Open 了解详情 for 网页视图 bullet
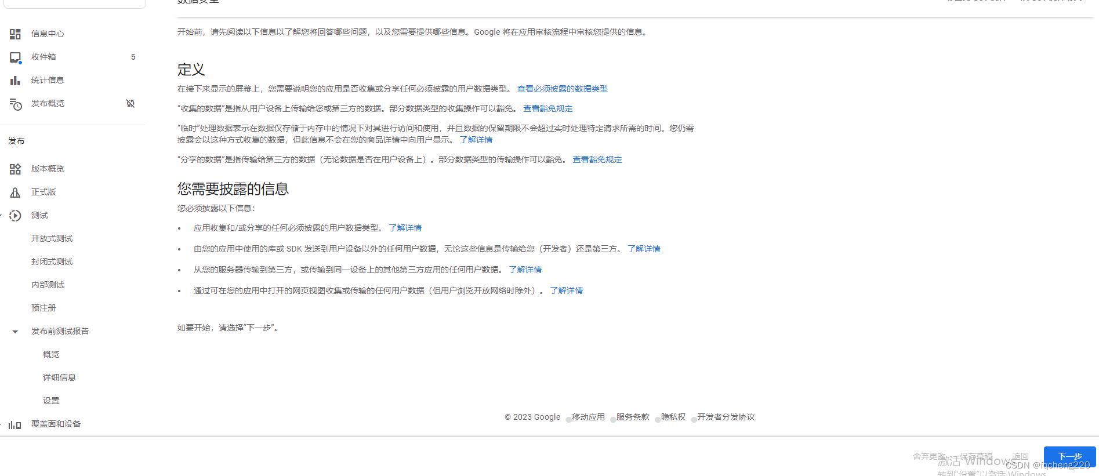Viewport: 1099px width, 476px height. [567, 290]
